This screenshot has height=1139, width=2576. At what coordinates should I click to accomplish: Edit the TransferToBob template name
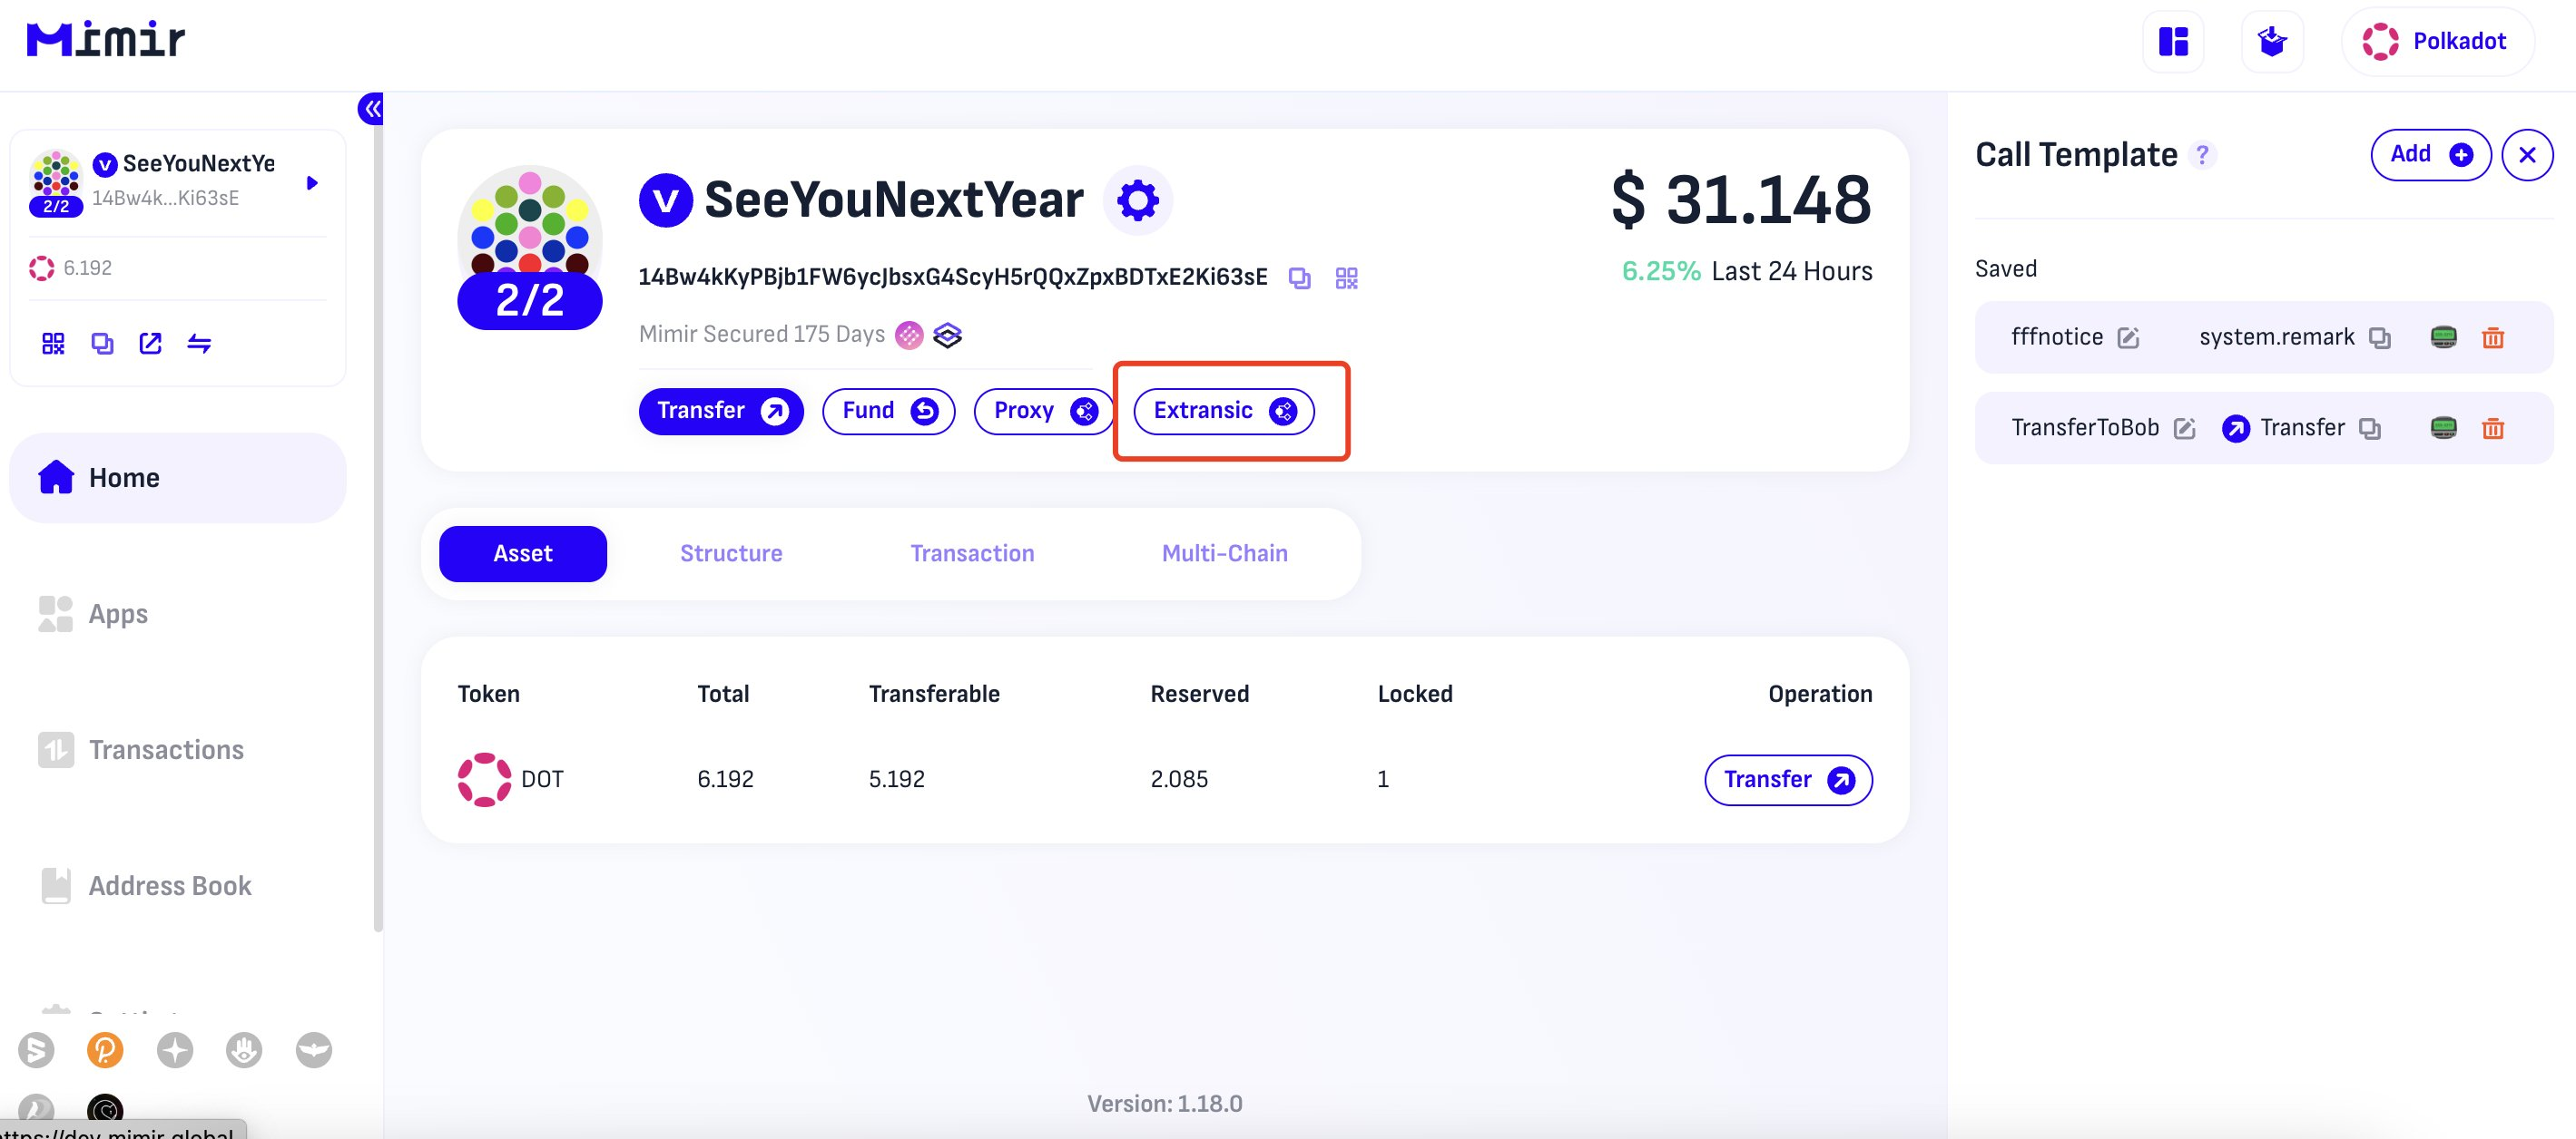coord(2184,429)
